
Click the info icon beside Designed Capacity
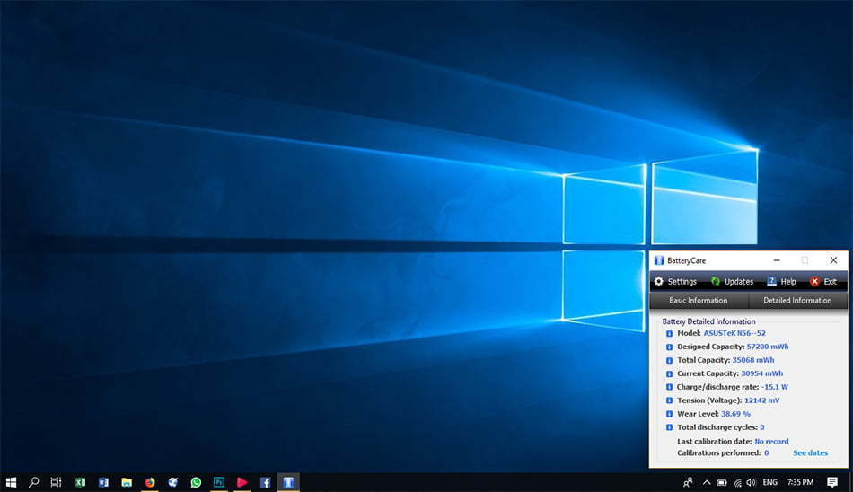(669, 347)
